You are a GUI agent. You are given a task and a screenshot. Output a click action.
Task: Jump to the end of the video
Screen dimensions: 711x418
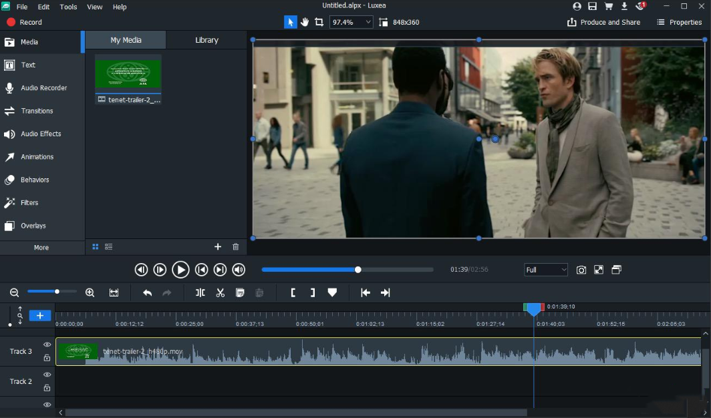[220, 270]
